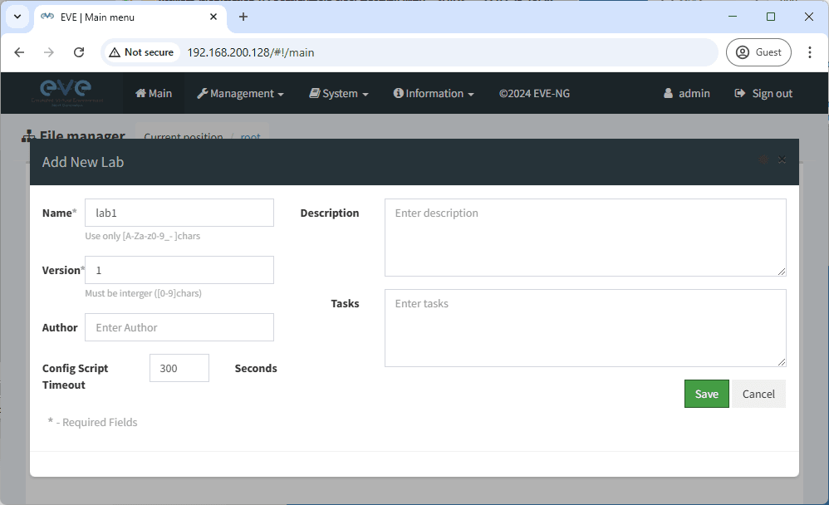Select the Config Script Timeout field
Viewport: 829px width, 505px height.
coord(179,368)
